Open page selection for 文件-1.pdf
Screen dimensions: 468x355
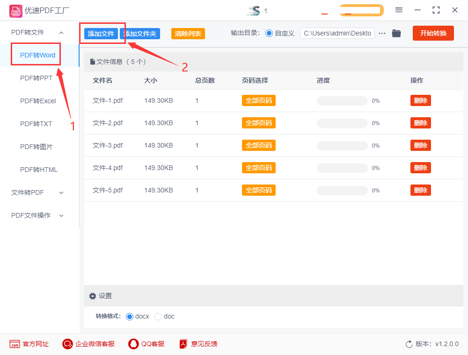pos(259,101)
